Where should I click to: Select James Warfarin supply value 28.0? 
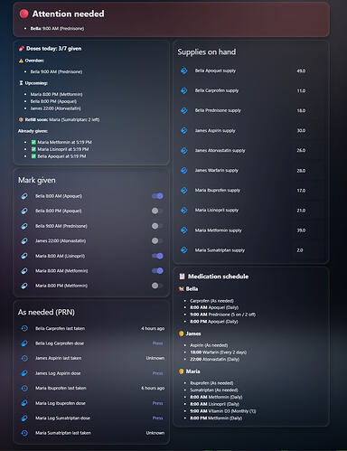301,171
